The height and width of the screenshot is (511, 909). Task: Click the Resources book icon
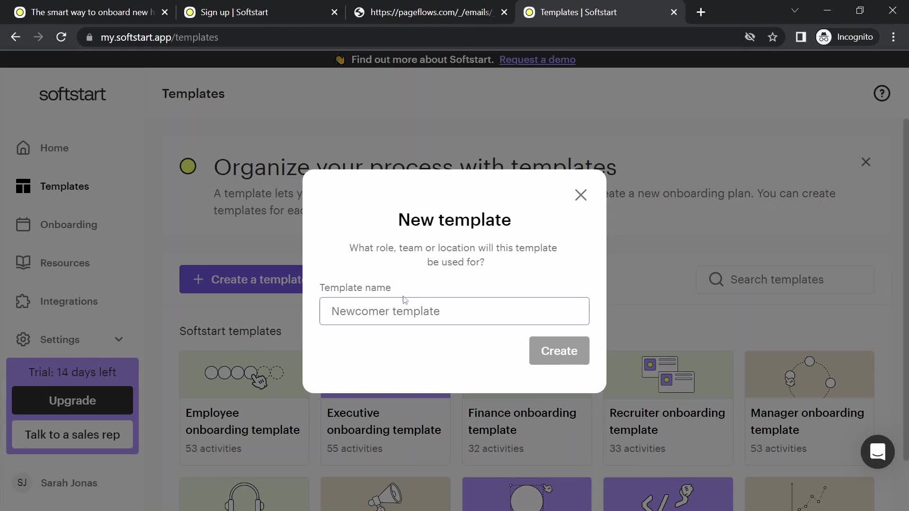(x=23, y=263)
